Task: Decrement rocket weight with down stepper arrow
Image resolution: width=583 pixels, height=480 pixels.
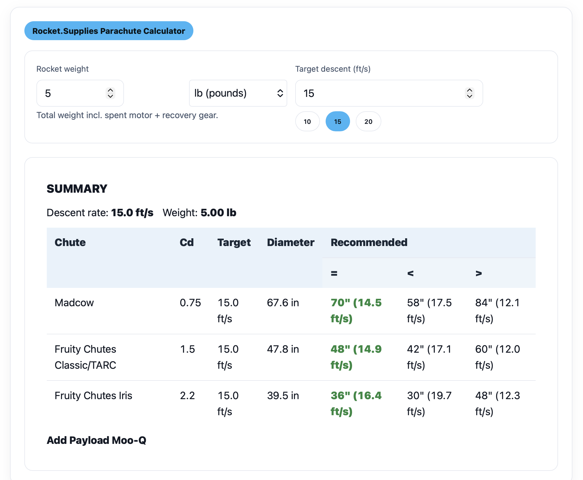Action: tap(110, 97)
